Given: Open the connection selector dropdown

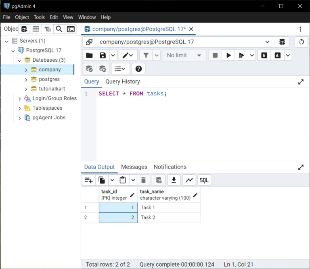Looking at the screenshot, I should click(267, 42).
